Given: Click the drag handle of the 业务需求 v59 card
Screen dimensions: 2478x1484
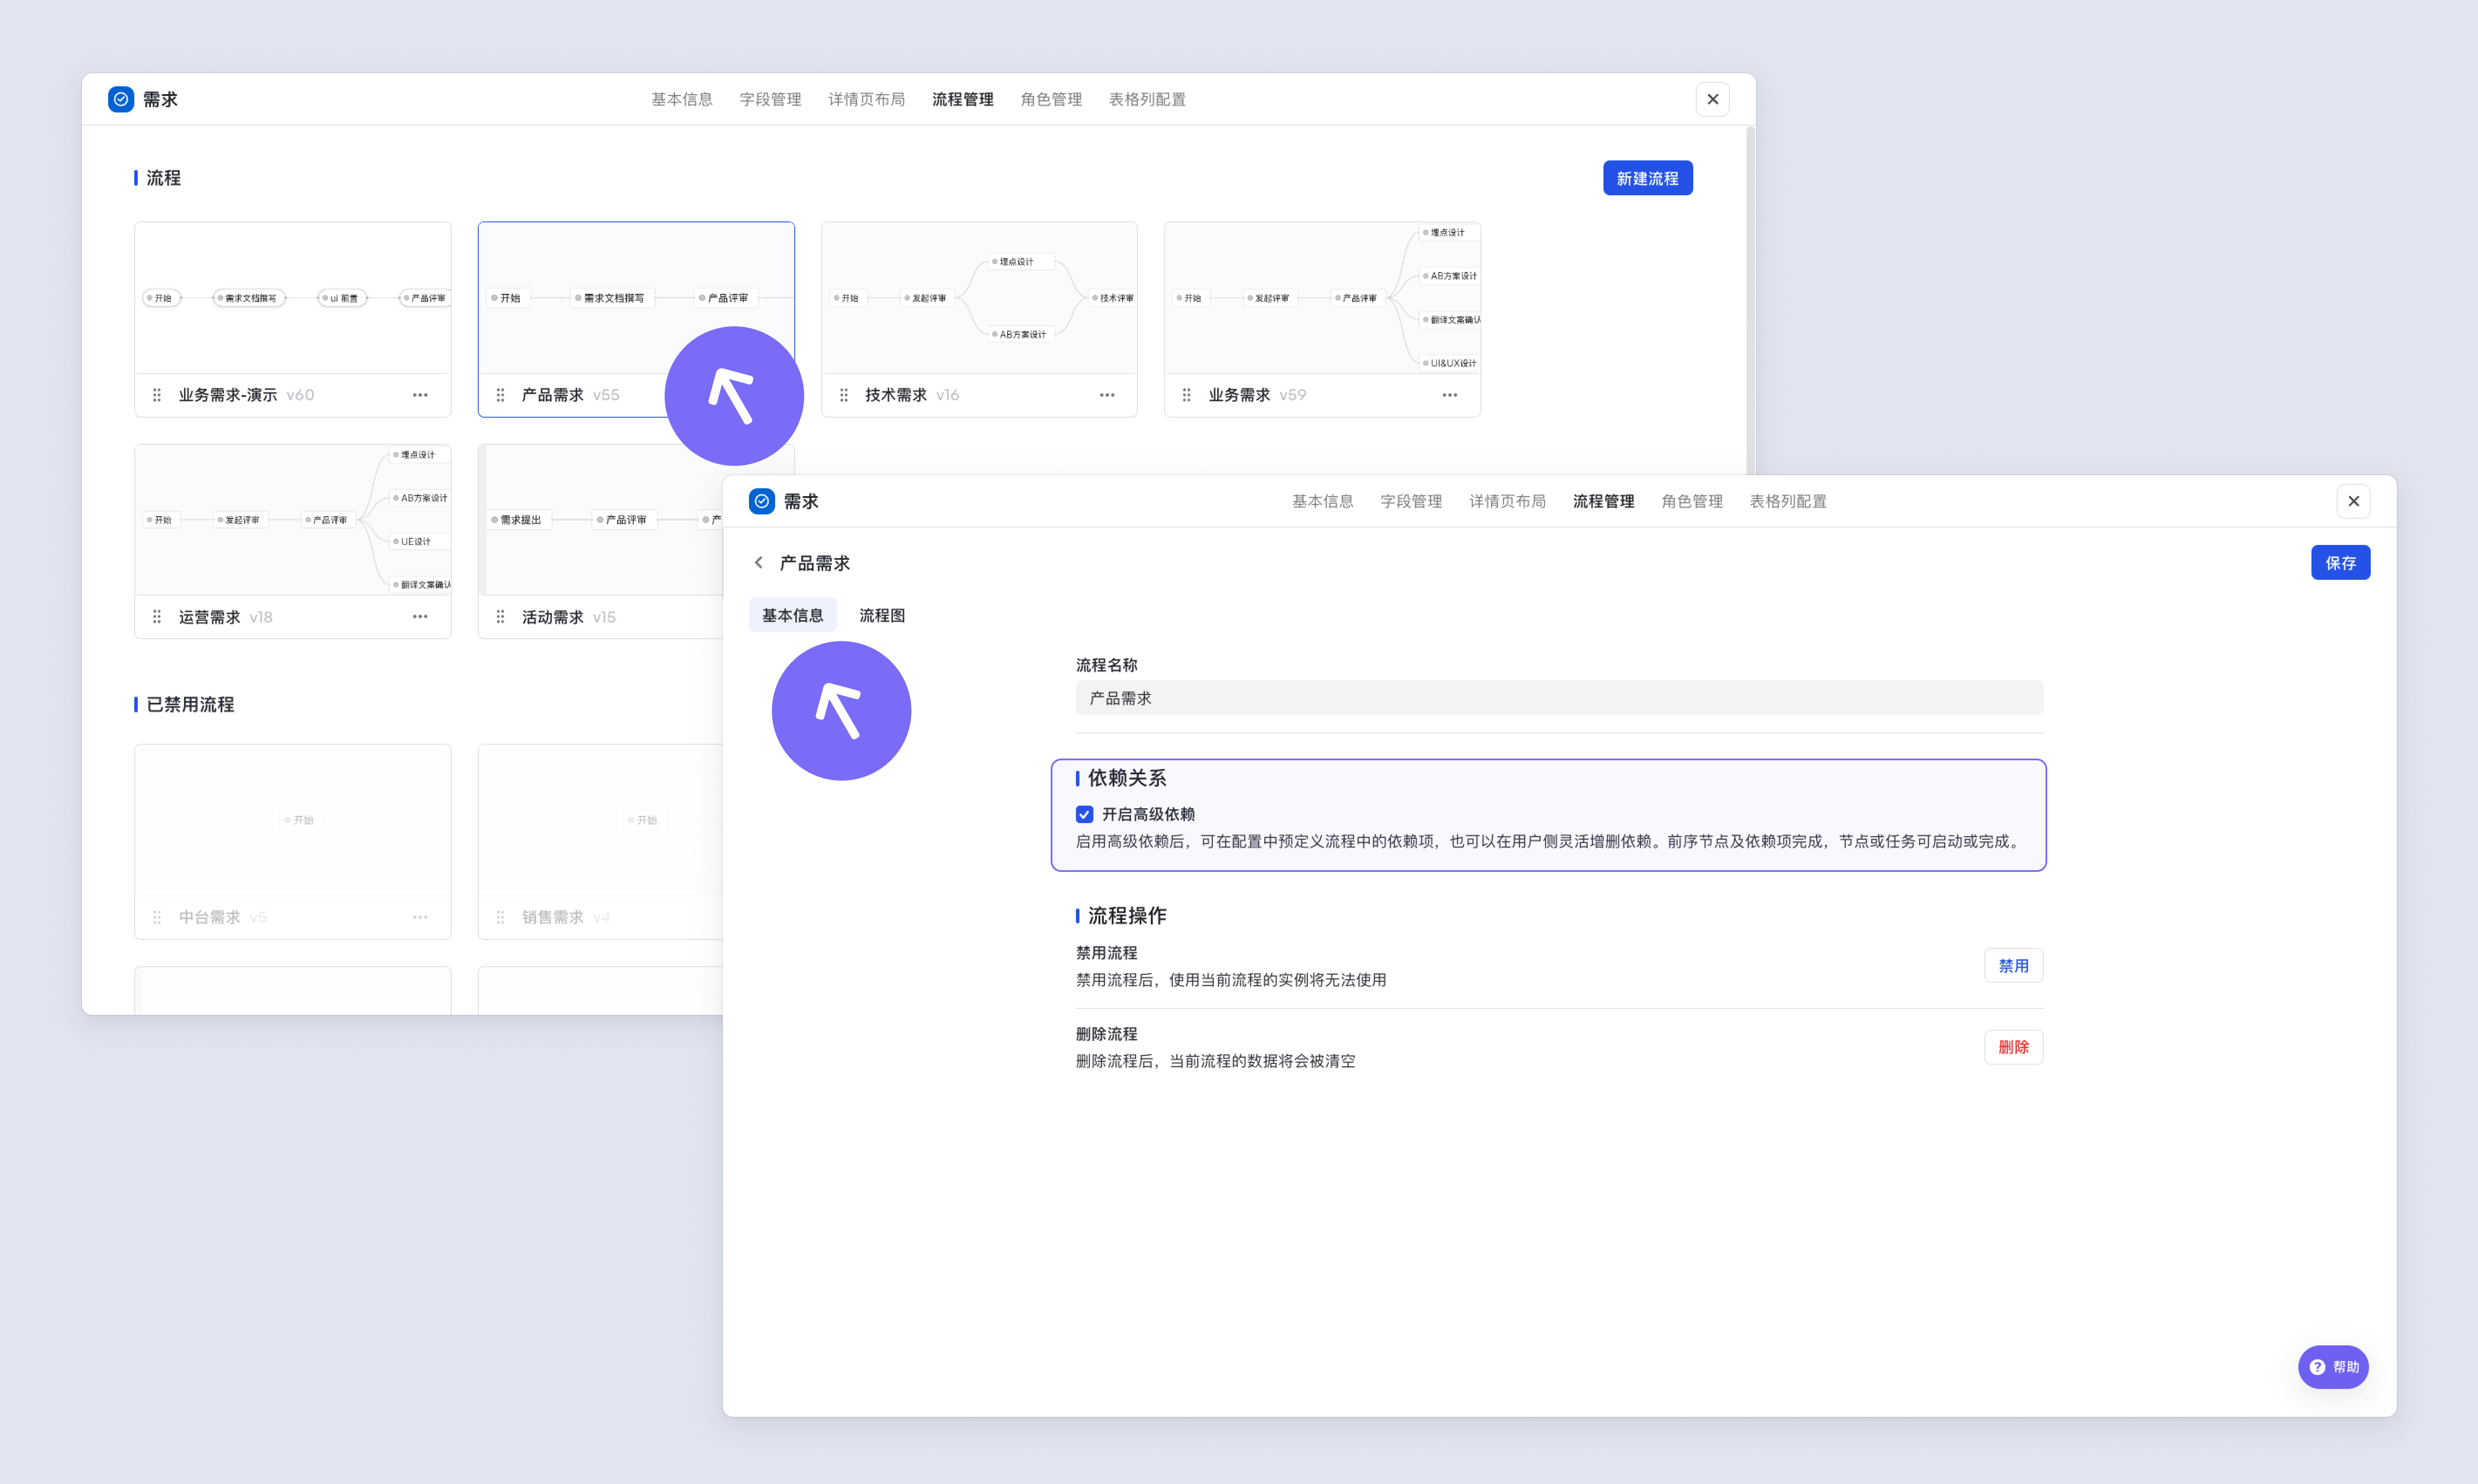Looking at the screenshot, I should click(x=1187, y=395).
